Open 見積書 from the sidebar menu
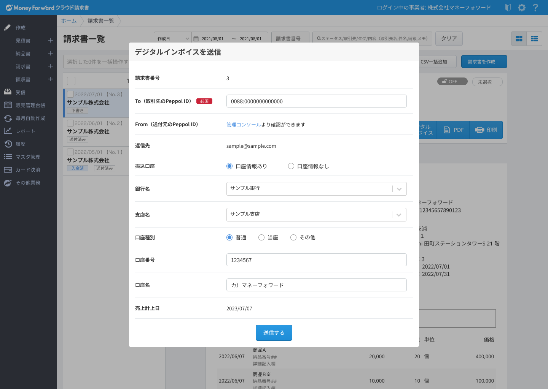This screenshot has height=389, width=548. 23,40
